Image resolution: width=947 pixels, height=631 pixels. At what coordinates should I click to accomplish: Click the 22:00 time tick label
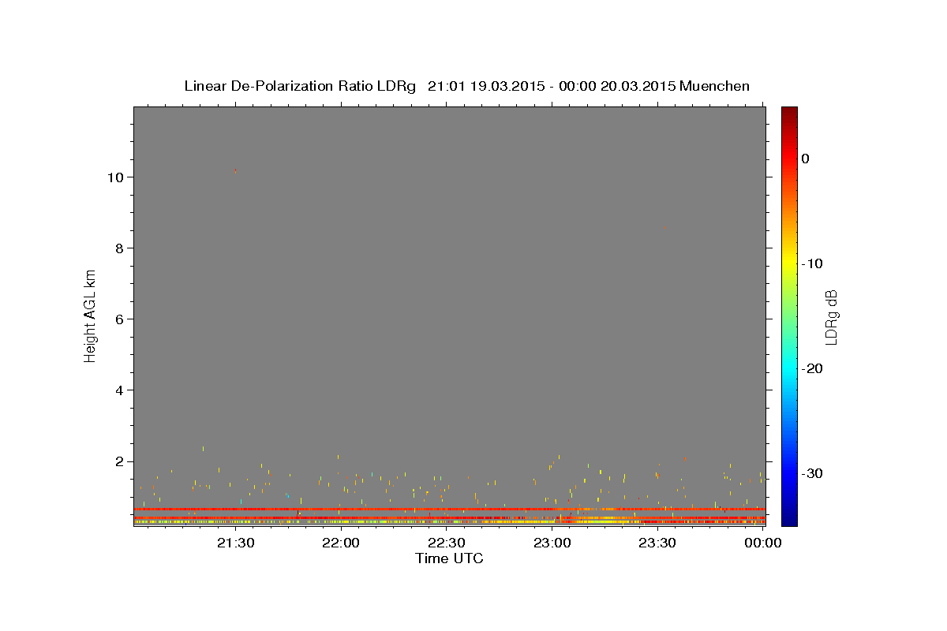point(341,543)
